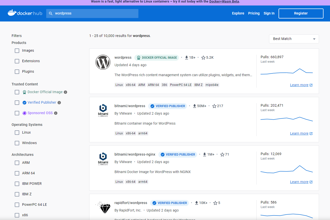
Task: Tick the Windows operating system checkbox
Action: coord(17,143)
